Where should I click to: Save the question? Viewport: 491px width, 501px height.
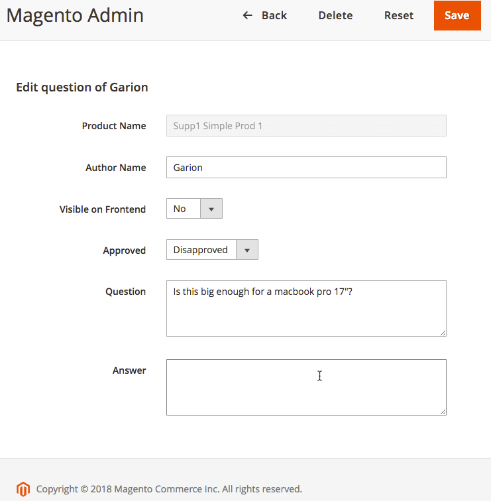coord(457,15)
